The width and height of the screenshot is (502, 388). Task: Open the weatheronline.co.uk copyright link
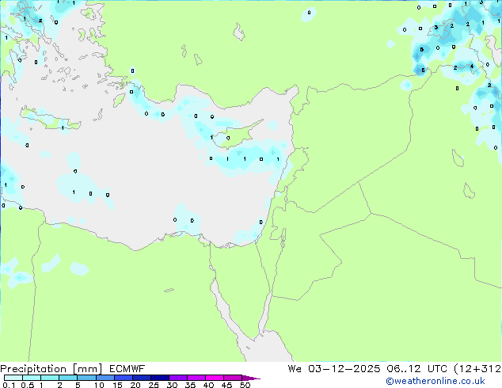pyautogui.click(x=435, y=381)
